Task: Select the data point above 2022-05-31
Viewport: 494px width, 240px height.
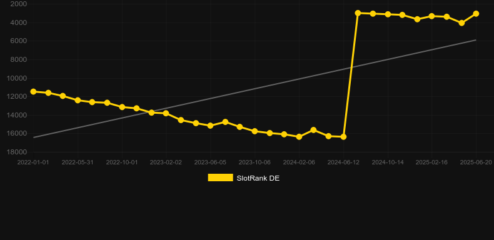Action: click(x=78, y=100)
